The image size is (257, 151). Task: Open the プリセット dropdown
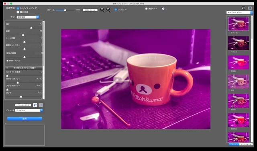click(x=29, y=110)
